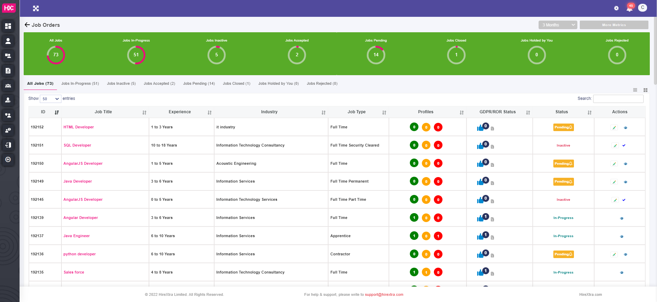Click Jobs Pending 14 progress ring
Viewport: 657px width, 302px height.
point(376,55)
